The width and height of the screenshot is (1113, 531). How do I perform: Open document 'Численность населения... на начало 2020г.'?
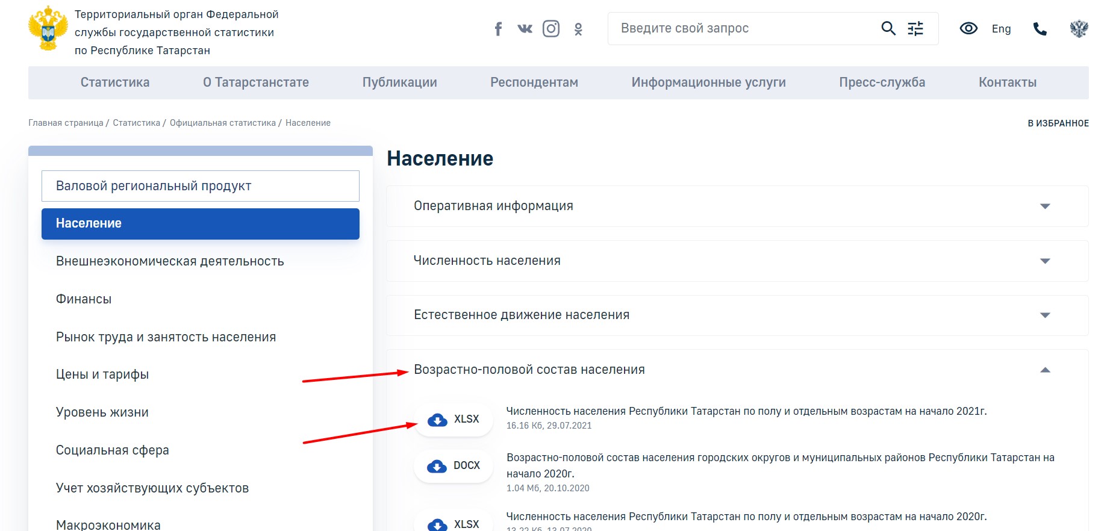pos(746,517)
